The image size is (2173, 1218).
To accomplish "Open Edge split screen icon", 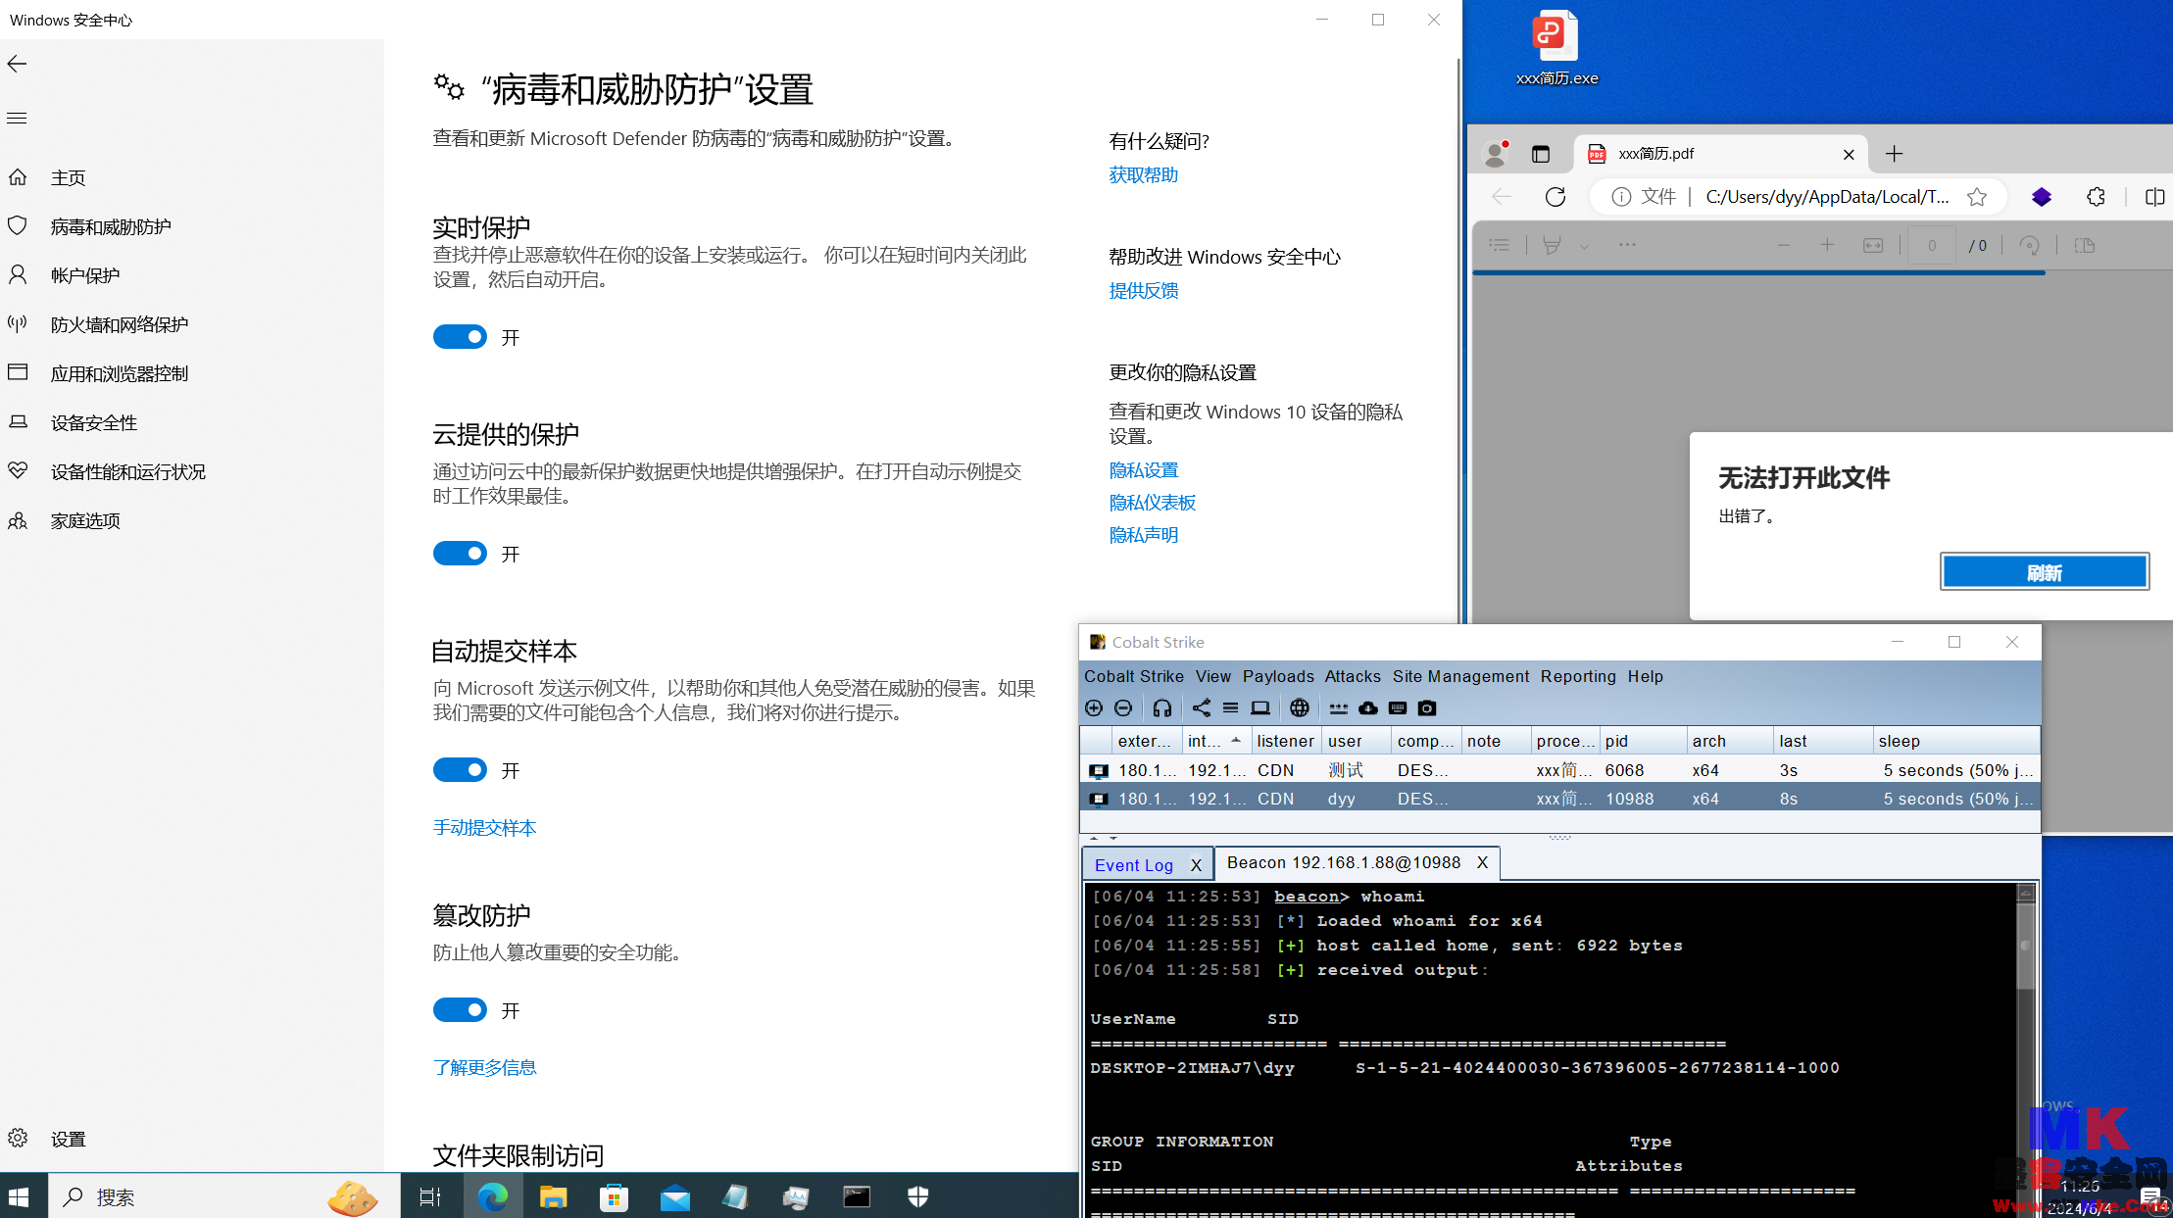I will [x=2154, y=197].
